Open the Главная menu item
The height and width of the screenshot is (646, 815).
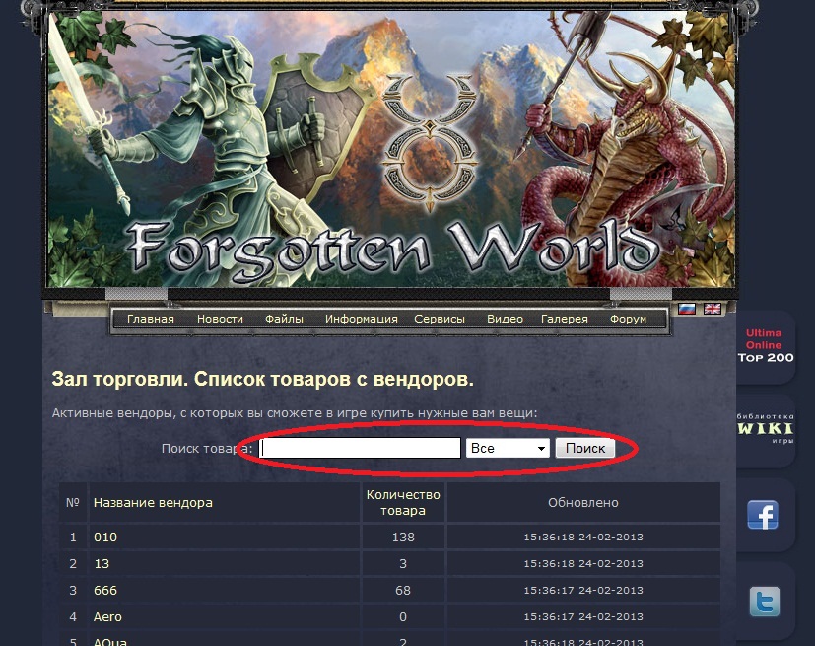point(150,319)
